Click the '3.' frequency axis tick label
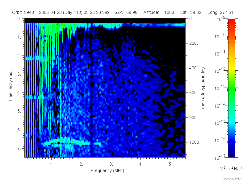 point(111,164)
